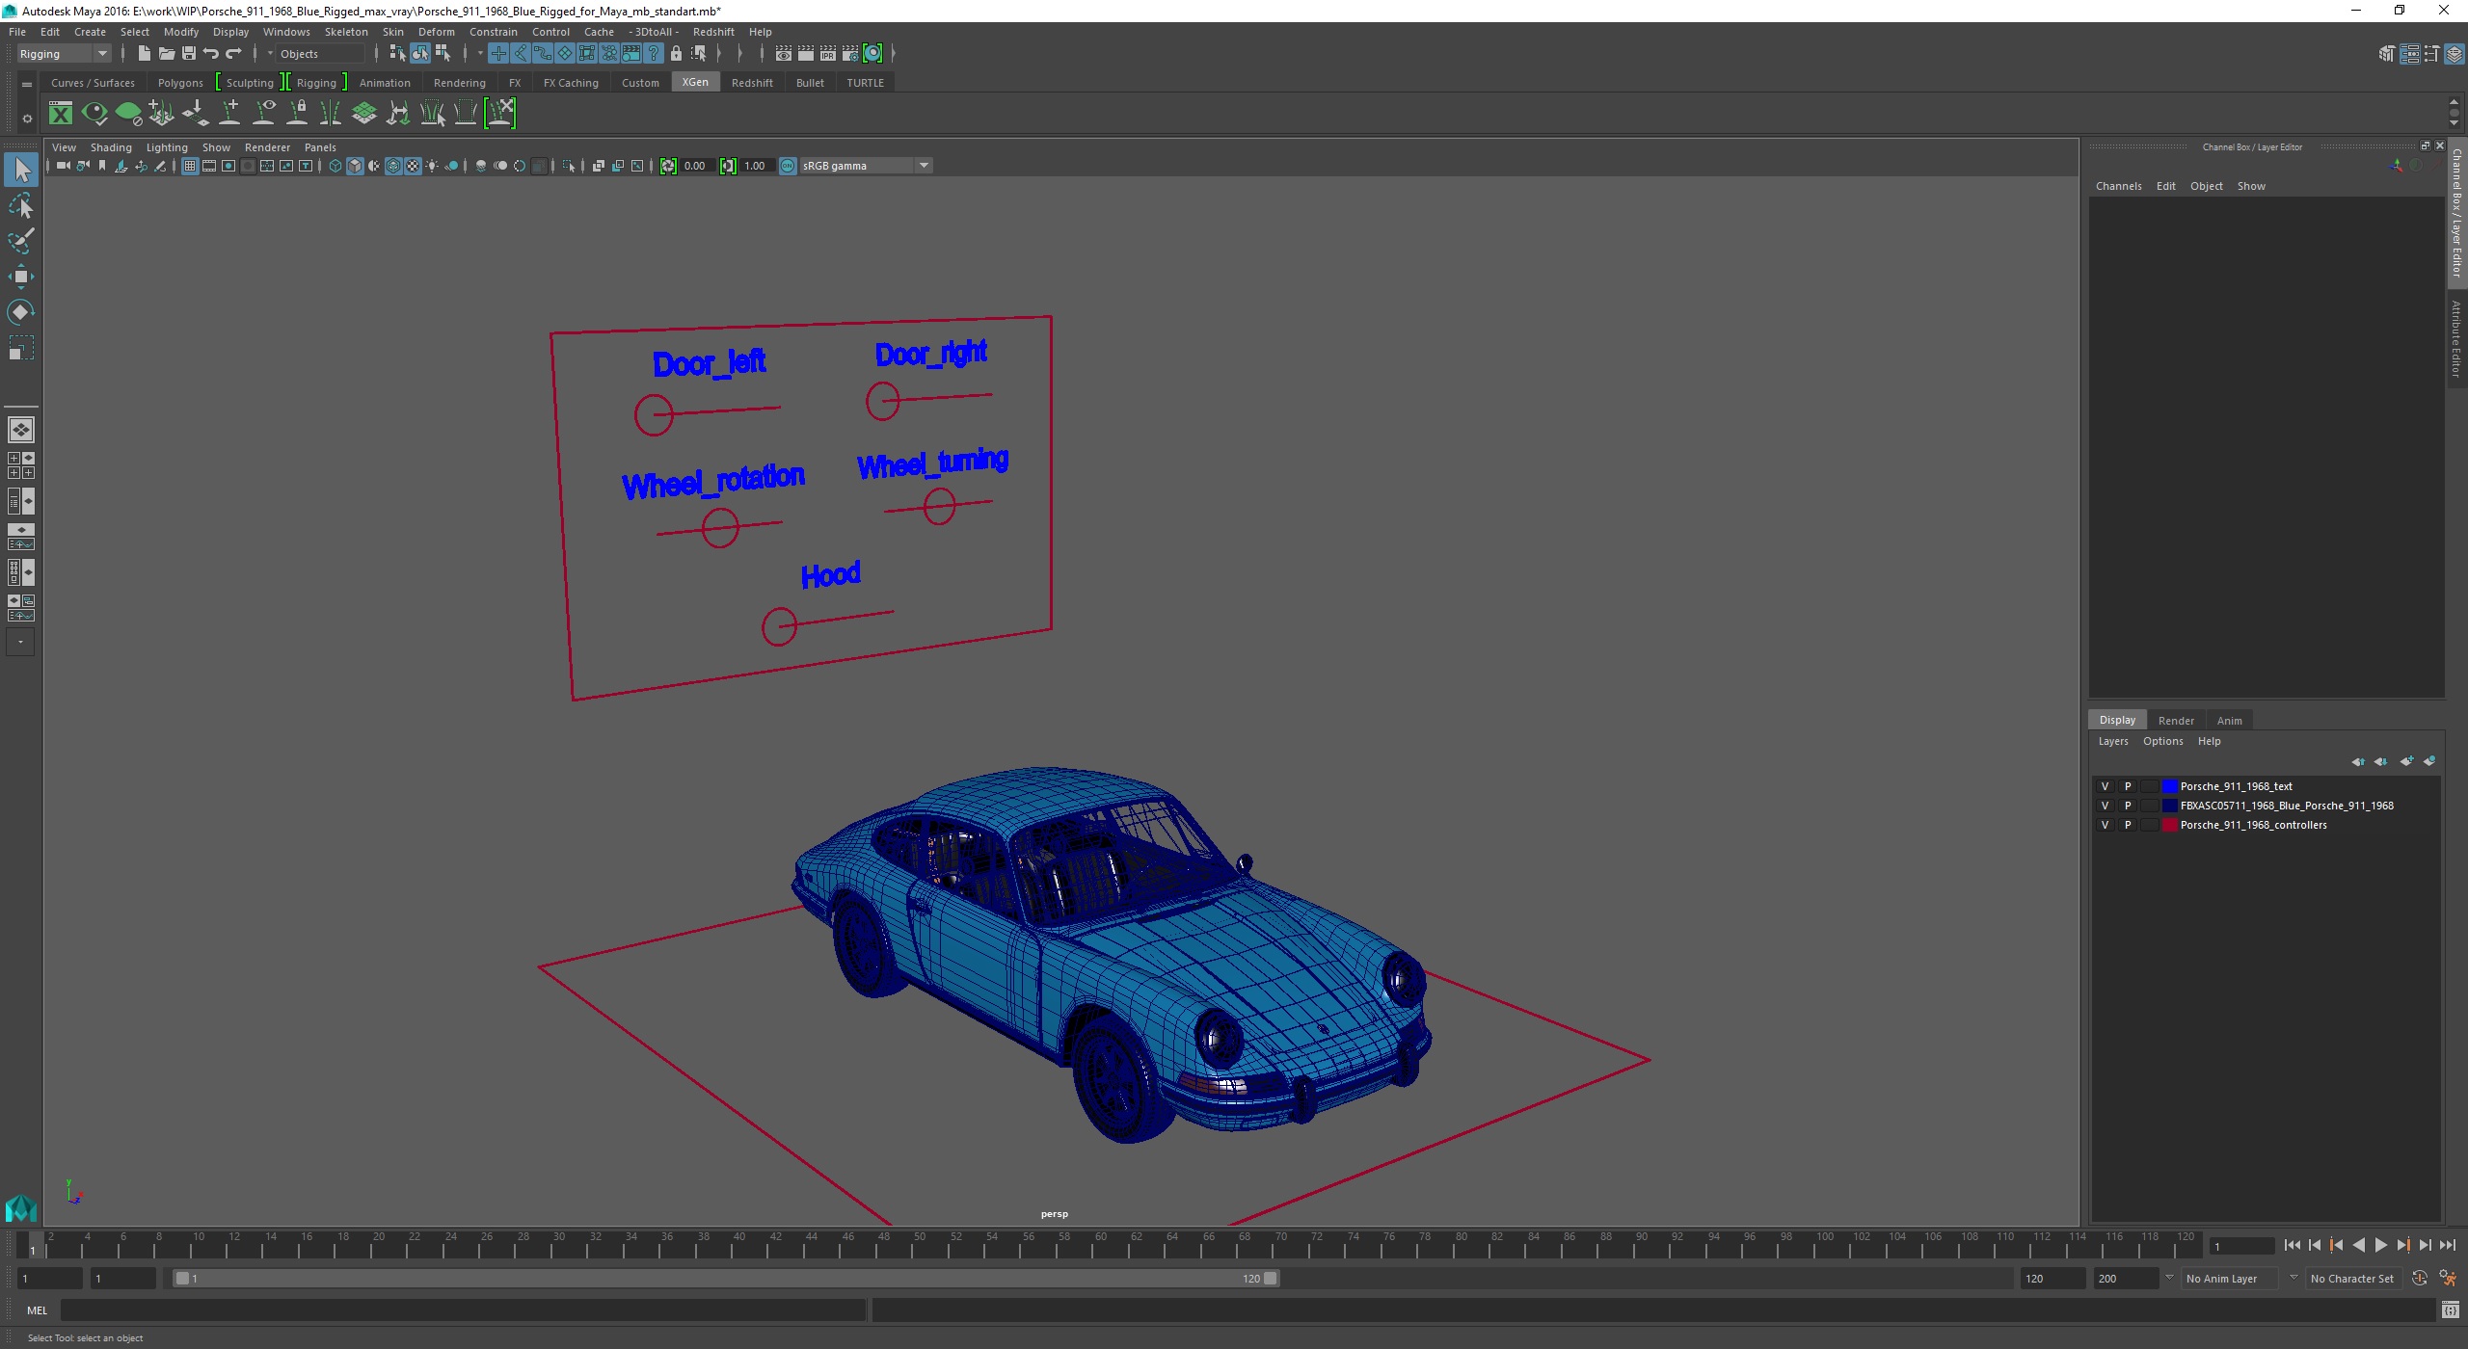Switch to four view layout
The image size is (2468, 1349).
[x=21, y=465]
